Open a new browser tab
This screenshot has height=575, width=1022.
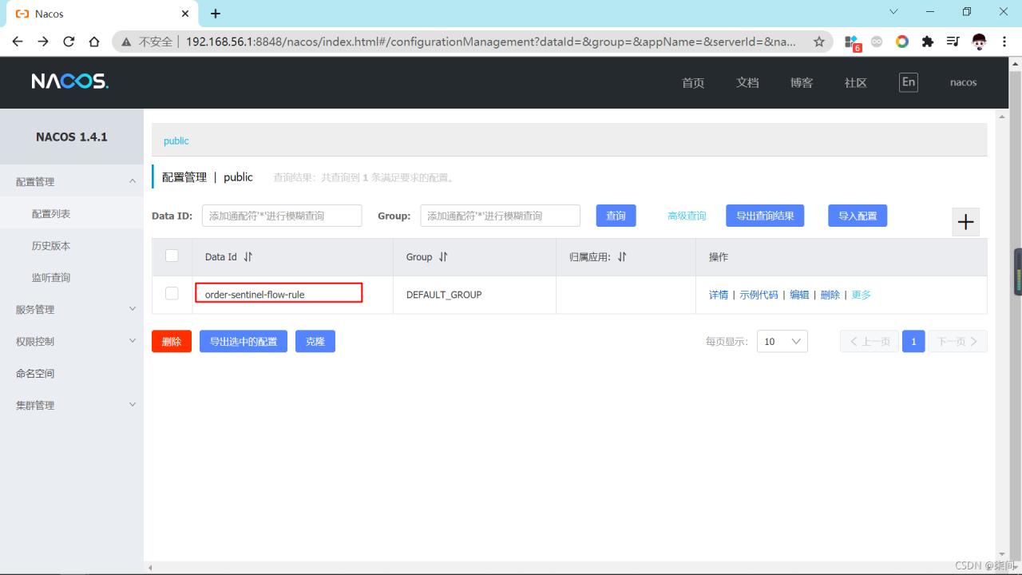tap(216, 14)
